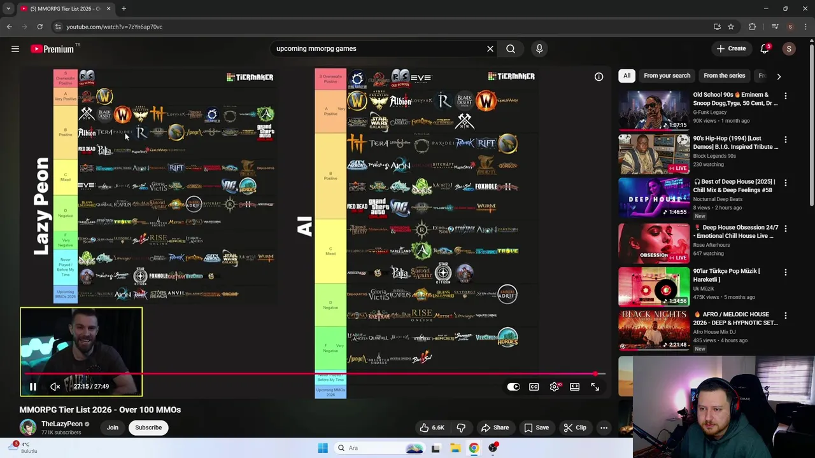Go back in browser history

[9, 27]
